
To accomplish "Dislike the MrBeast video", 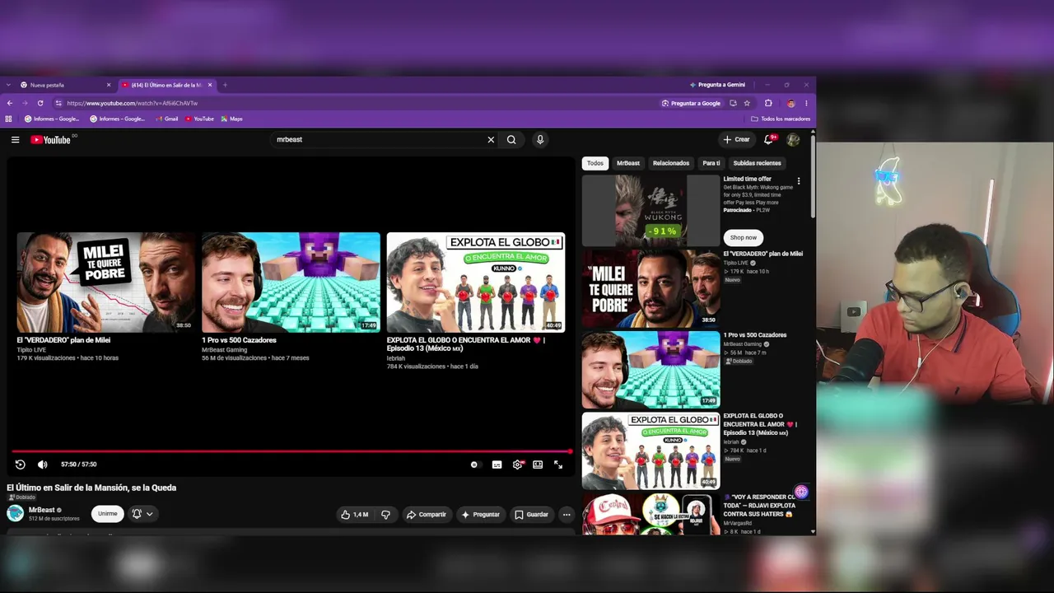I will (385, 515).
